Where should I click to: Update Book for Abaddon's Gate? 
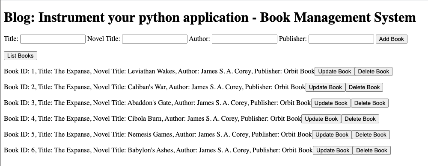(331, 103)
